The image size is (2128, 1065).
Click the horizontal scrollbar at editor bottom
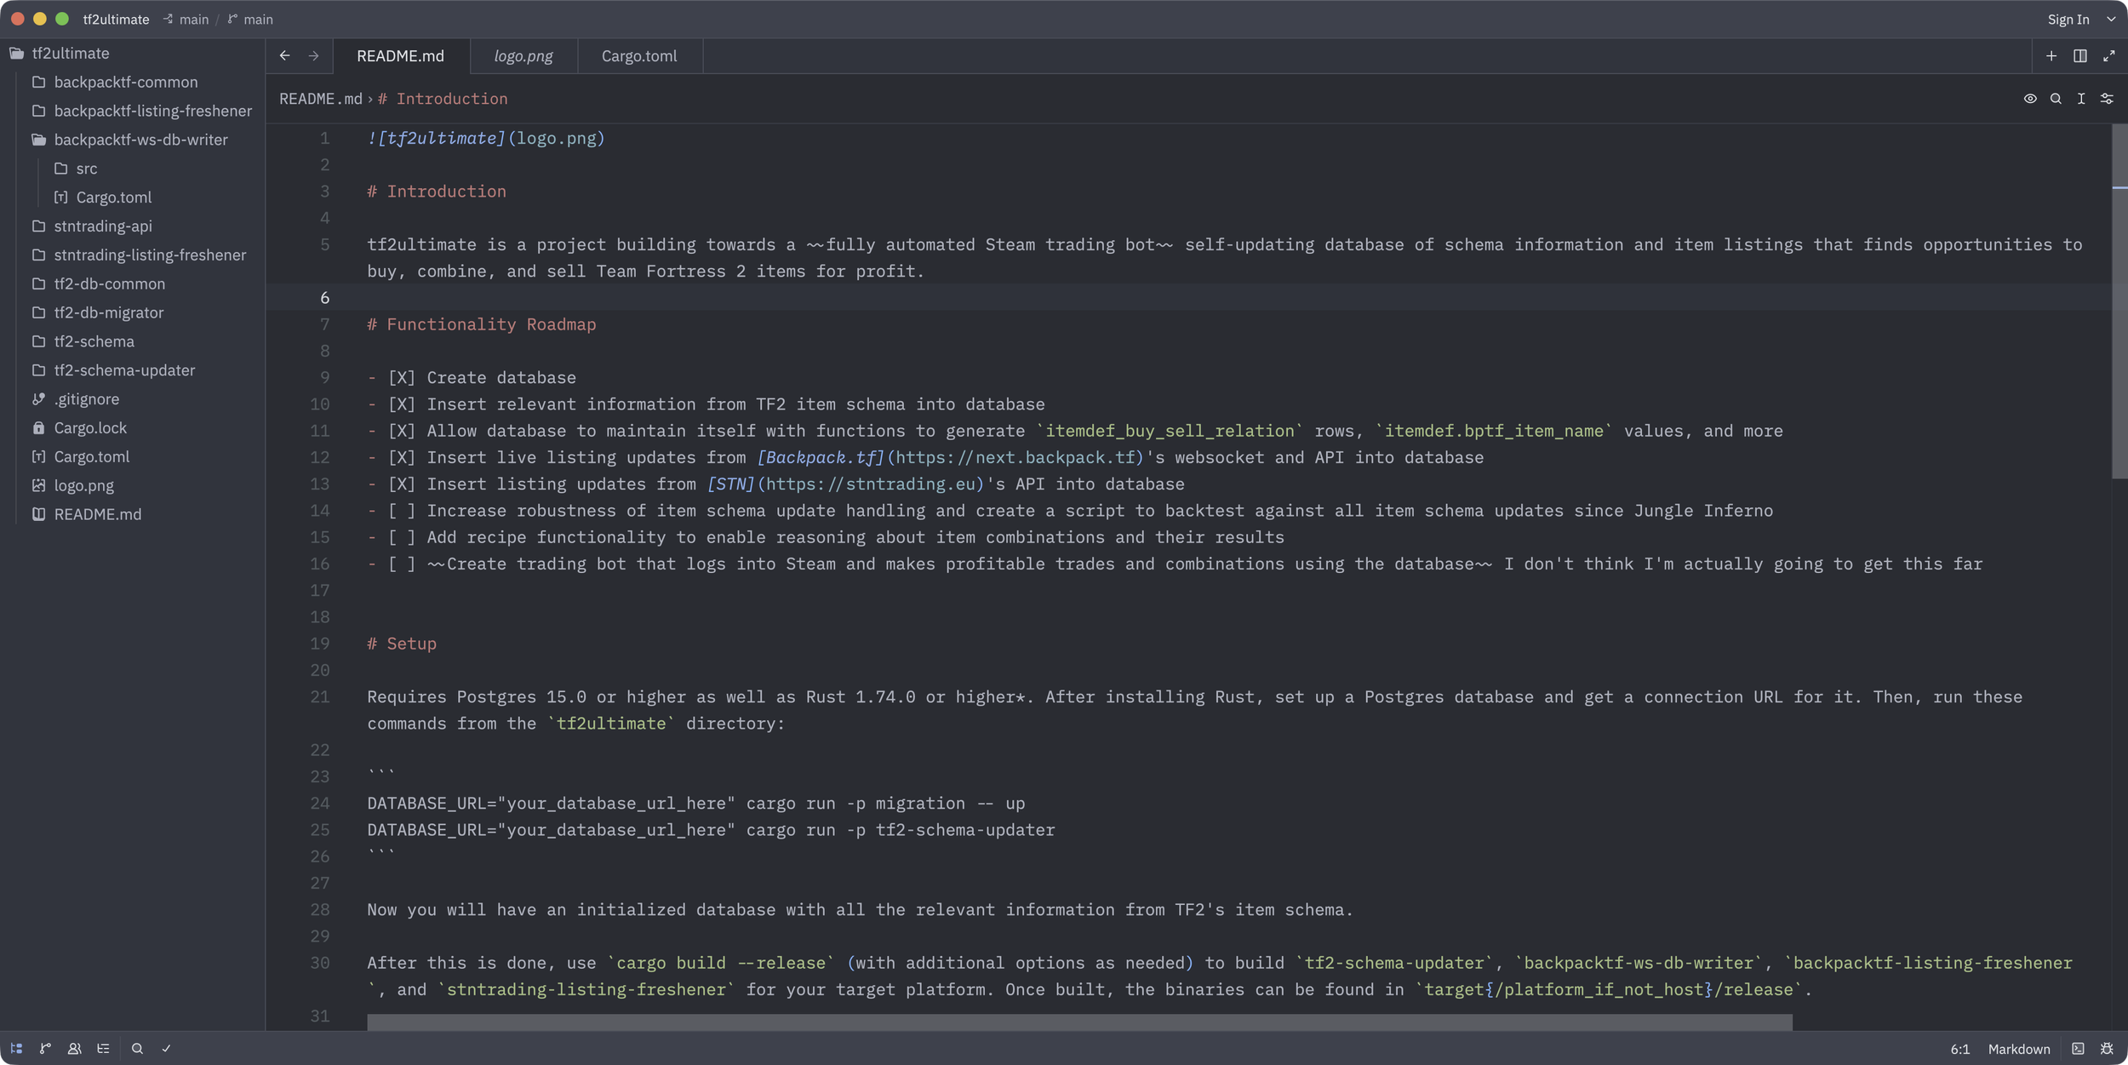pyautogui.click(x=1079, y=1022)
